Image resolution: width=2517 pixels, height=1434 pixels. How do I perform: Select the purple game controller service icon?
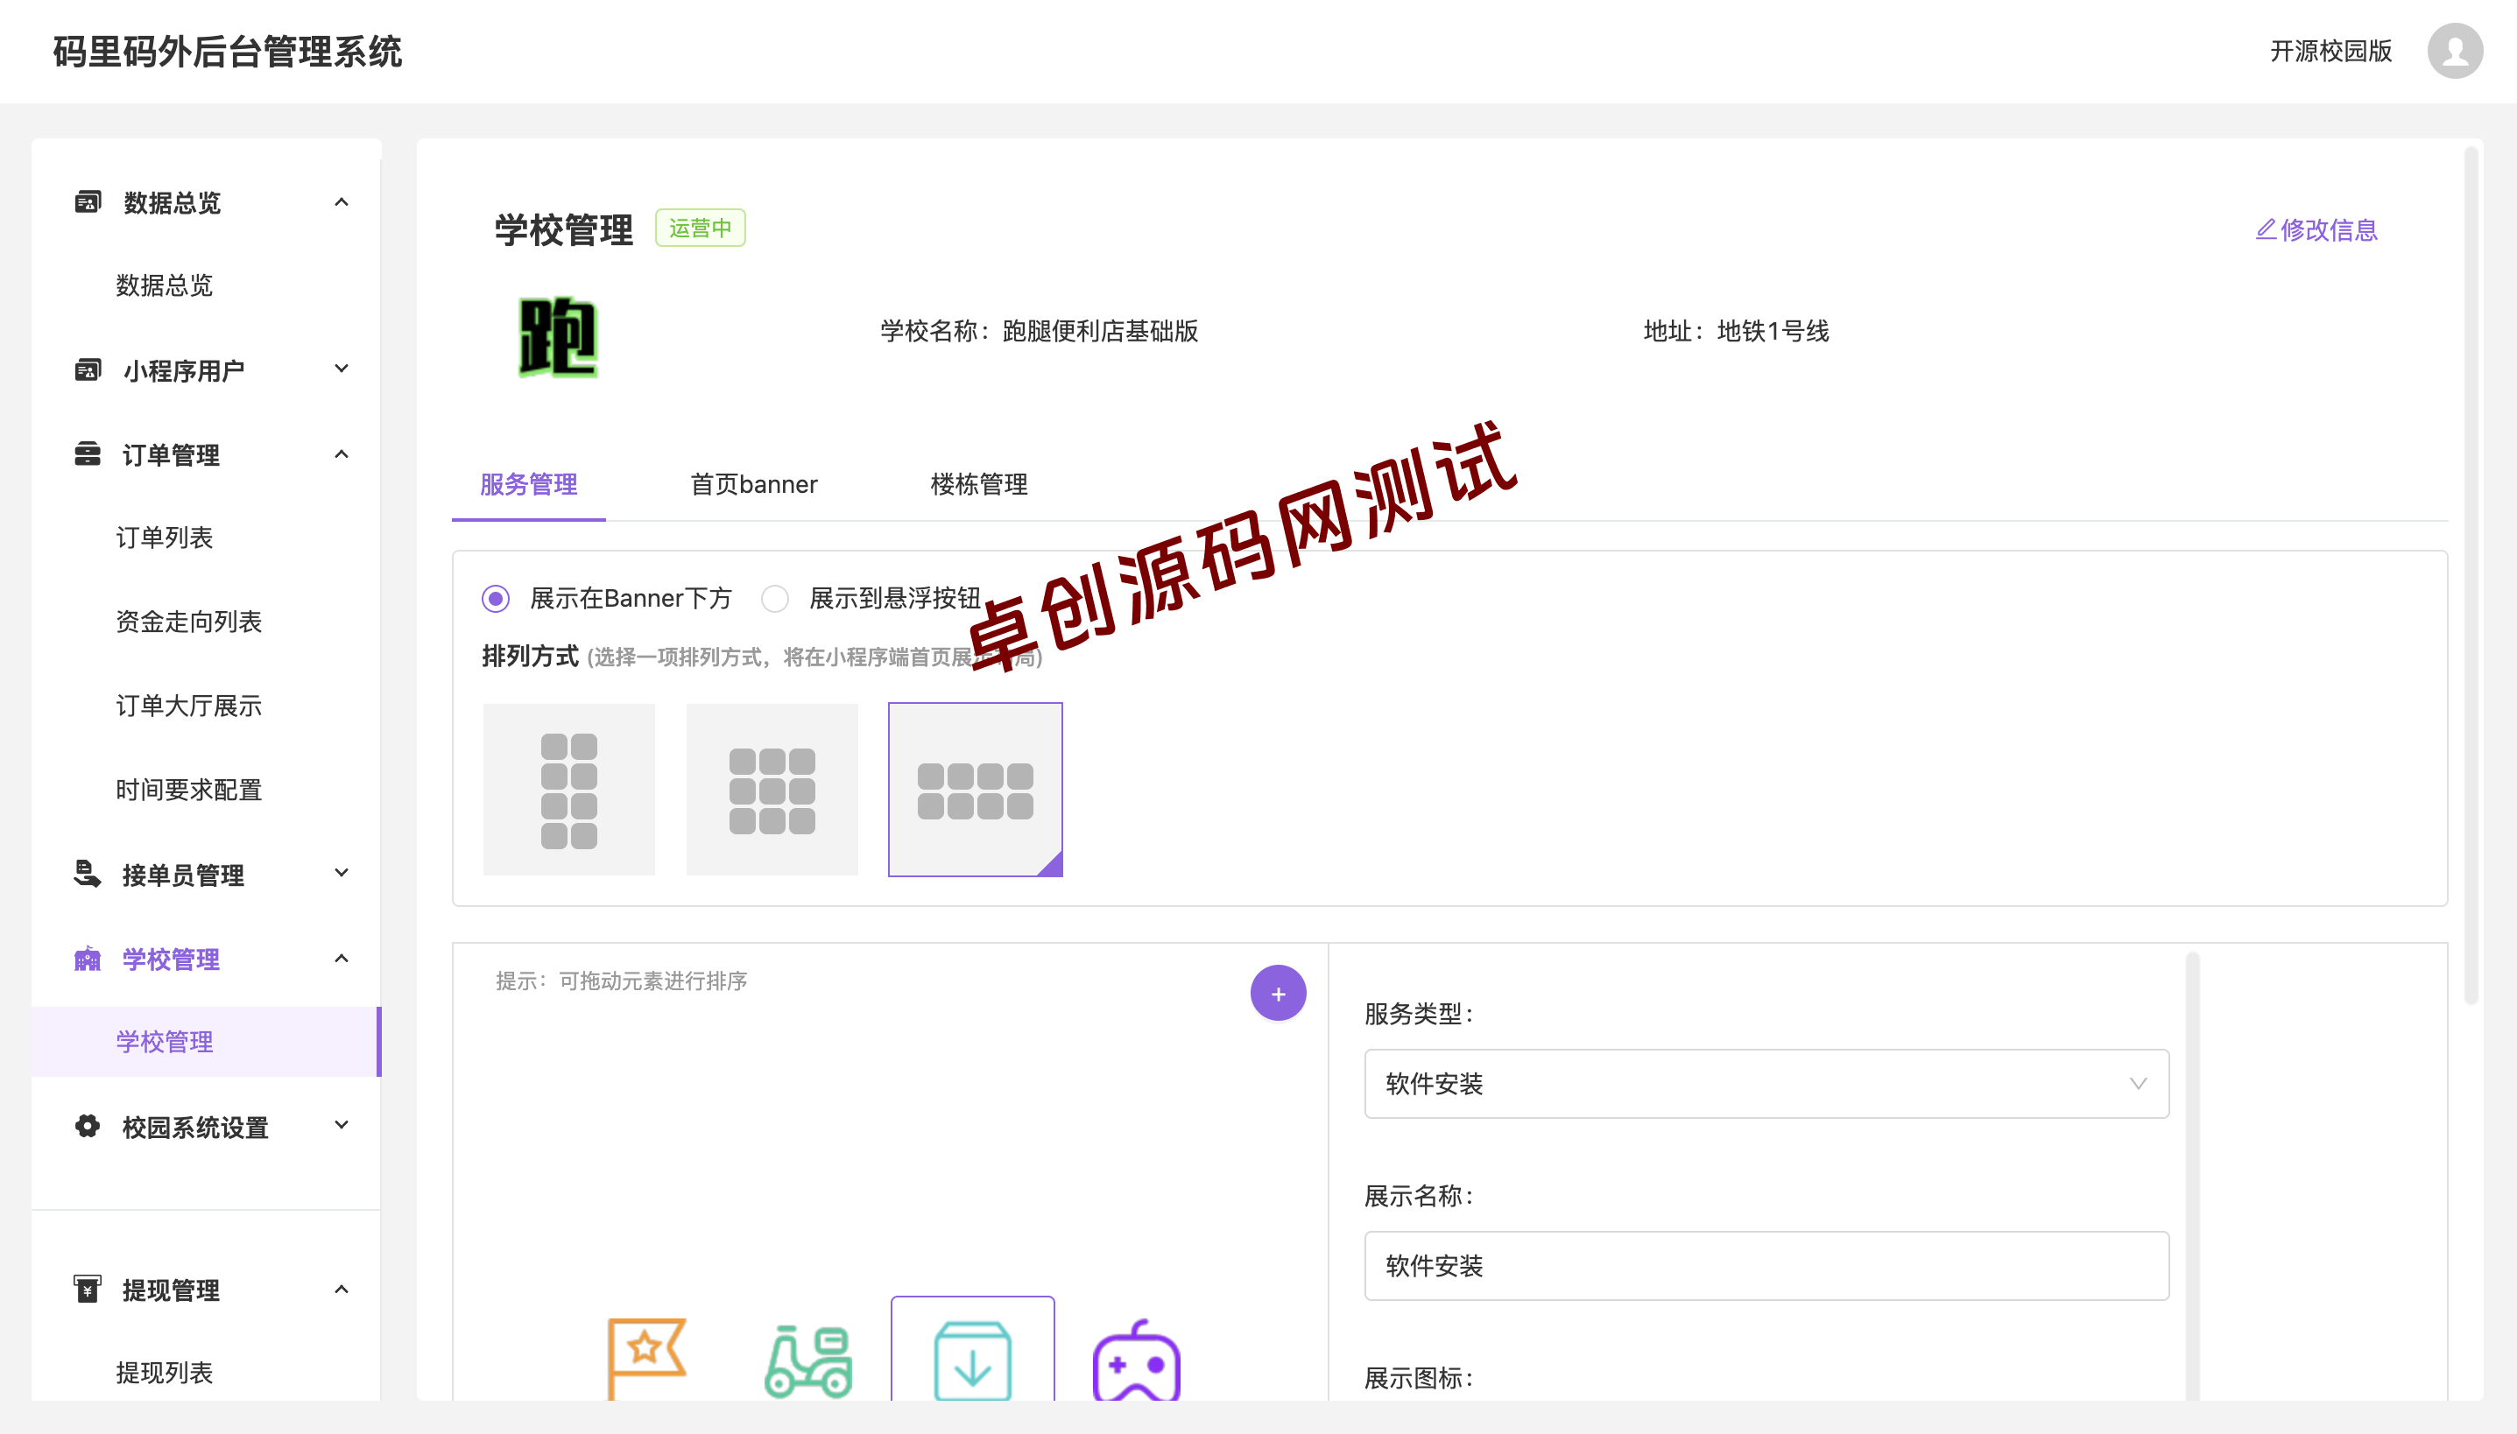click(1136, 1359)
